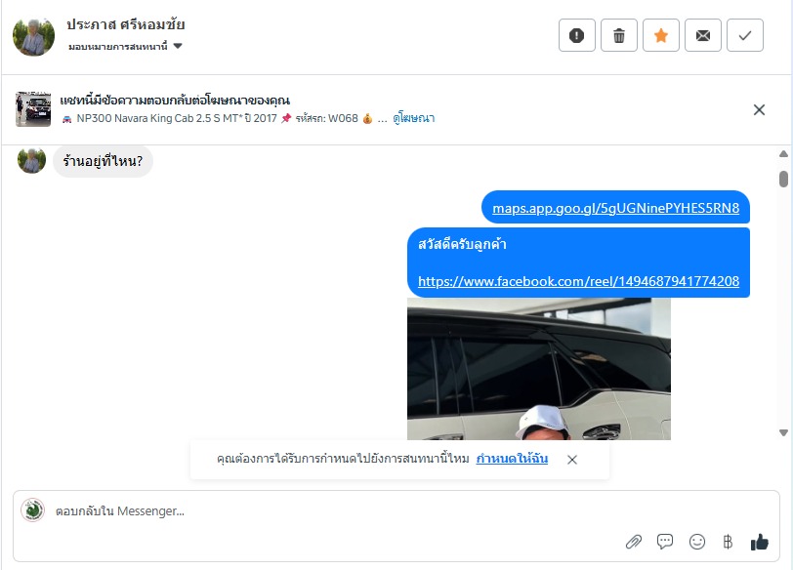The image size is (793, 570).
Task: Close the ad reply banner
Action: (x=759, y=109)
